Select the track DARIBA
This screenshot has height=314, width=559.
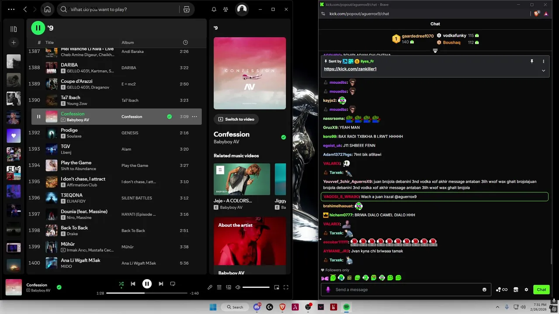(69, 65)
